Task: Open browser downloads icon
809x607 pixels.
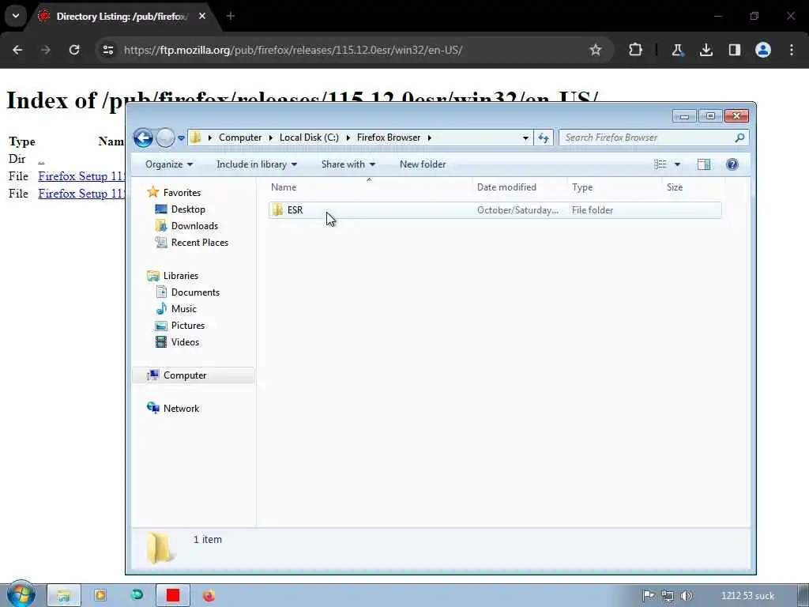Action: (706, 50)
